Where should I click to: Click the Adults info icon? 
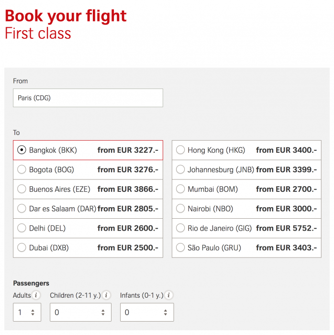tap(36, 295)
